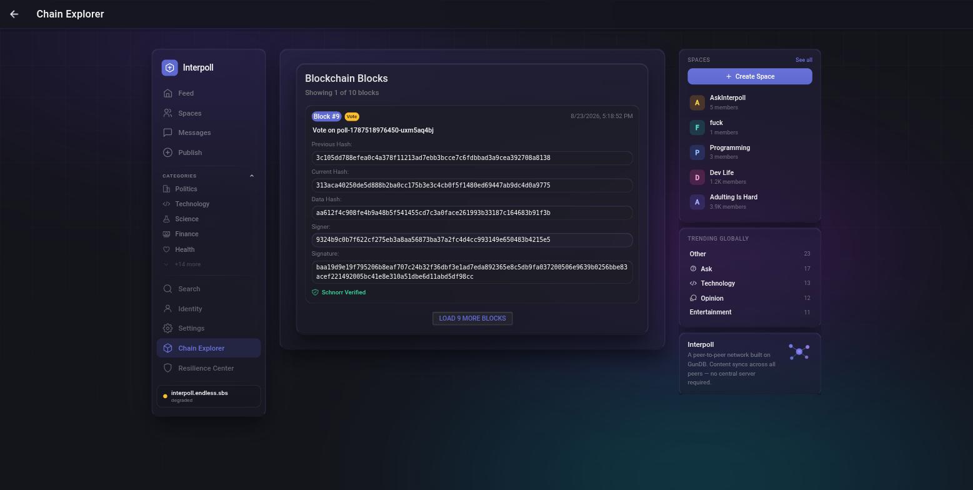Open the Messages chat icon

coord(167,132)
